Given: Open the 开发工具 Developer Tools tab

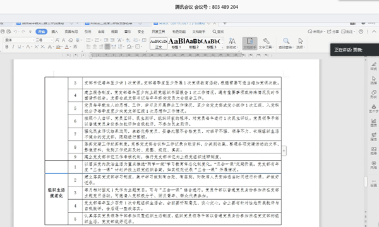Looking at the screenshot, I should tap(159, 32).
